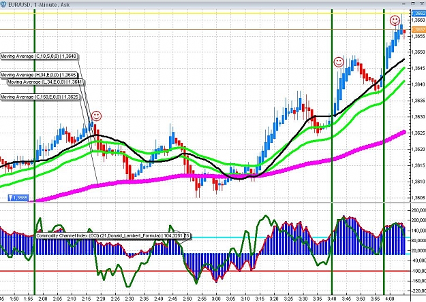Click the EUR/USD, 1-Minute, Ask title text
The width and height of the screenshot is (426, 302).
[39, 5]
